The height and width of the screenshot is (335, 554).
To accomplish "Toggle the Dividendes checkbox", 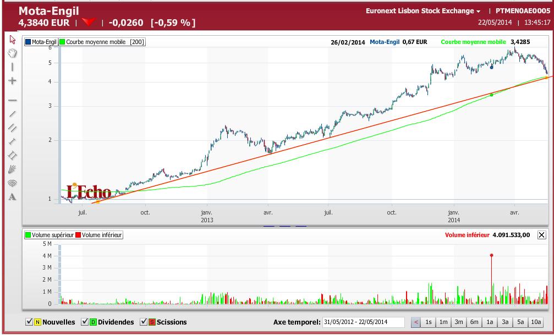I will tap(85, 322).
